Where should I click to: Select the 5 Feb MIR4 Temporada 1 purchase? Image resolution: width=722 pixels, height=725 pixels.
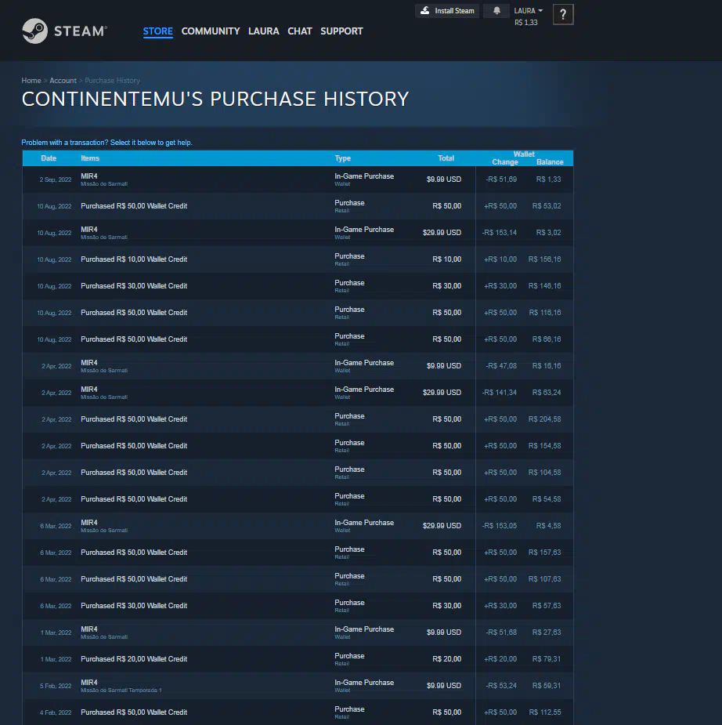298,686
